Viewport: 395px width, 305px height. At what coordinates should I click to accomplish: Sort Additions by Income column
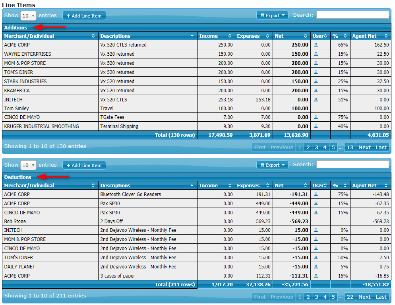pyautogui.click(x=216, y=36)
